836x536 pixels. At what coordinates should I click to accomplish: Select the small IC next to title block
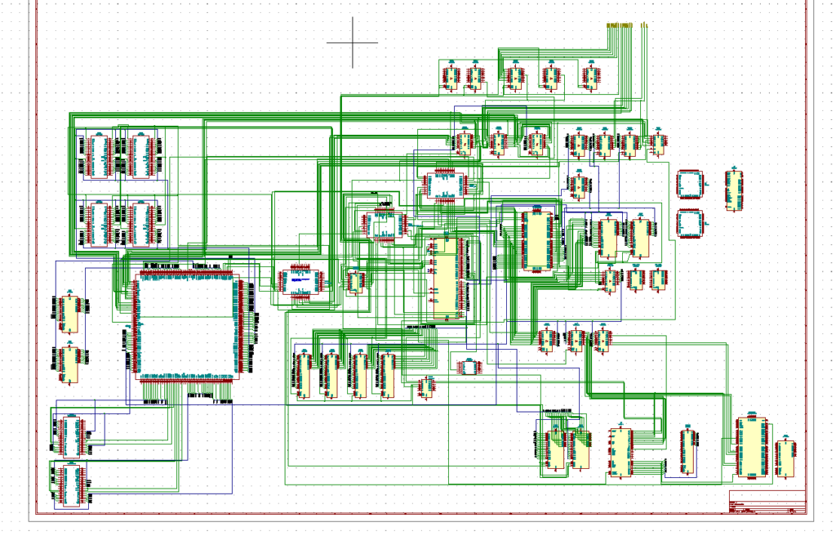[785, 459]
